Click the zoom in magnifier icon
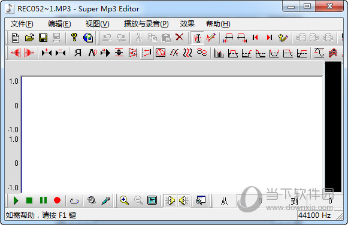Screen dimensions: 348x225 (125, 200)
